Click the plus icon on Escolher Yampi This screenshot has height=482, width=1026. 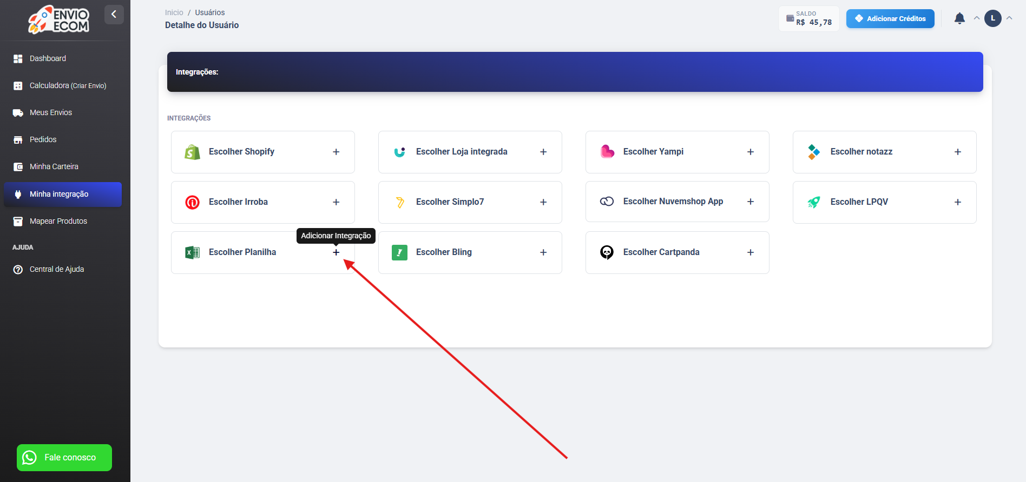click(x=751, y=152)
